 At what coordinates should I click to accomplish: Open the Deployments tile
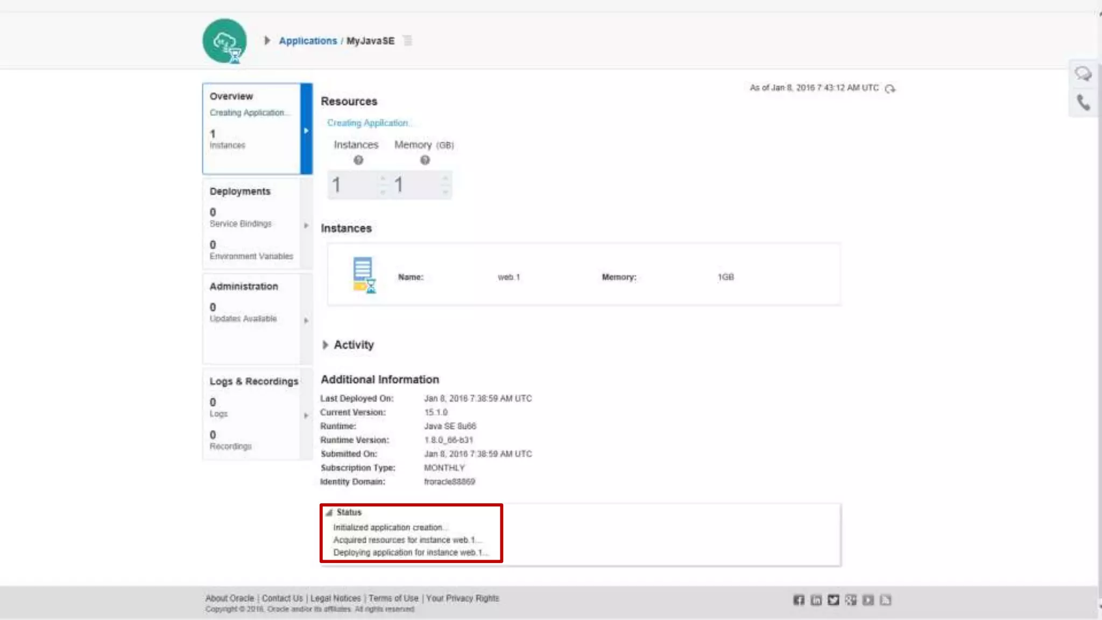[x=252, y=223]
